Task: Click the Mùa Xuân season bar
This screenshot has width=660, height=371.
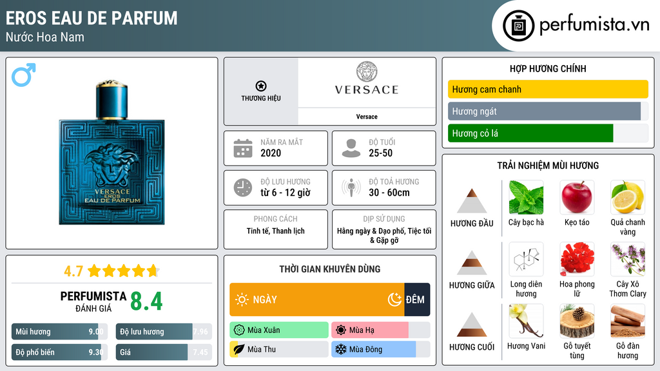Action: 279,330
